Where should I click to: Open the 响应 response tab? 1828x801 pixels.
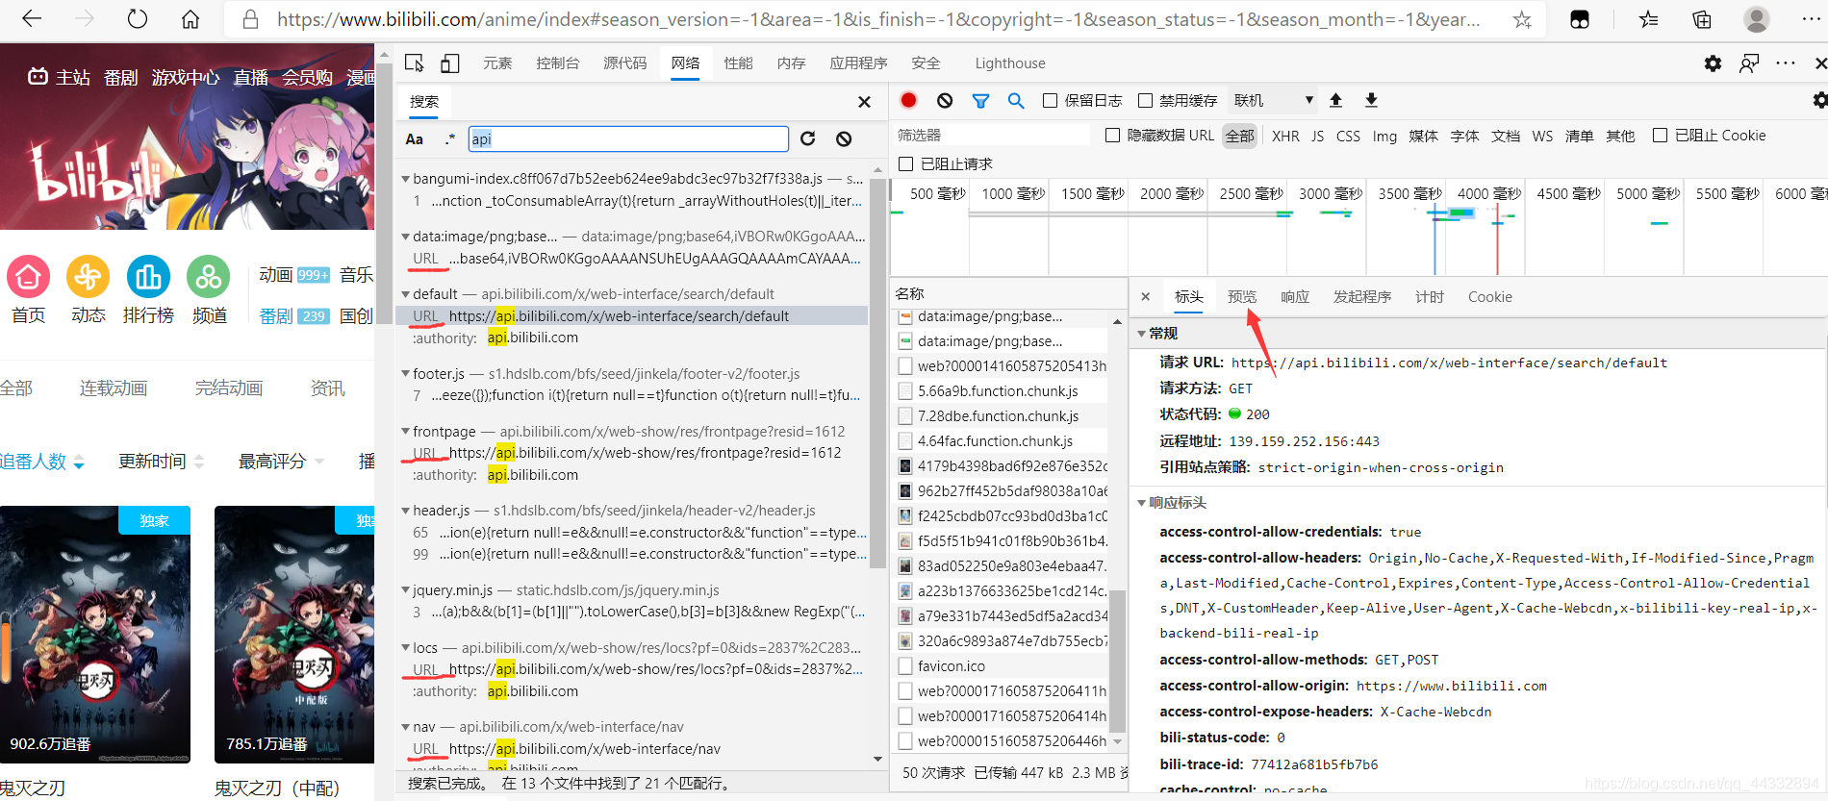[x=1295, y=296]
